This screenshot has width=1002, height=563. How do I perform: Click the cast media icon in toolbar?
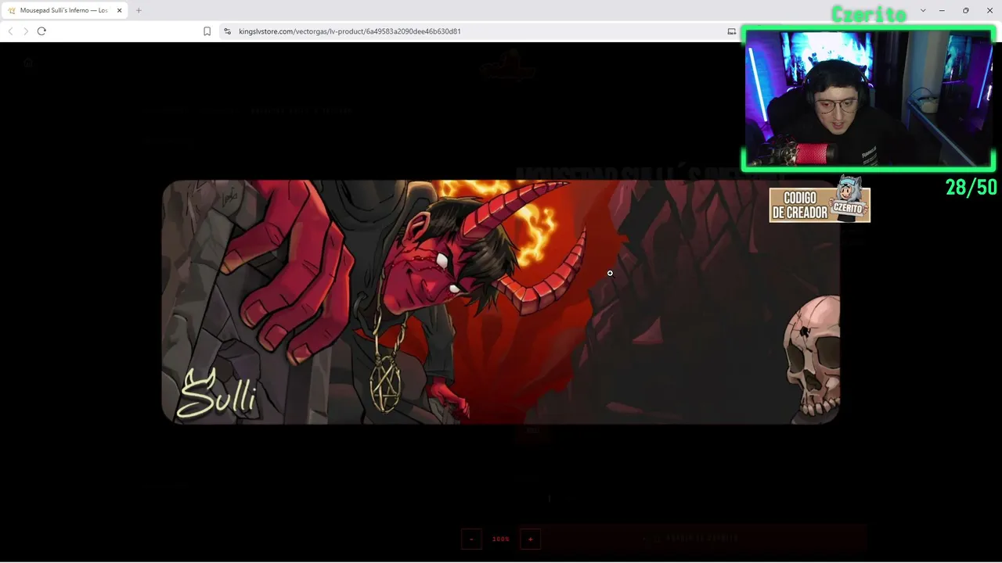click(x=732, y=31)
